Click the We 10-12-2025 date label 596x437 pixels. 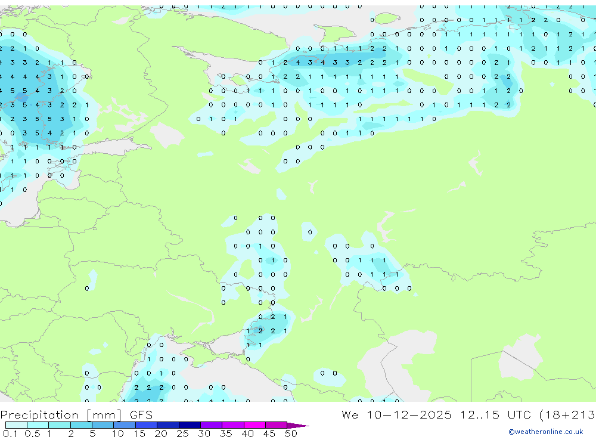396,414
